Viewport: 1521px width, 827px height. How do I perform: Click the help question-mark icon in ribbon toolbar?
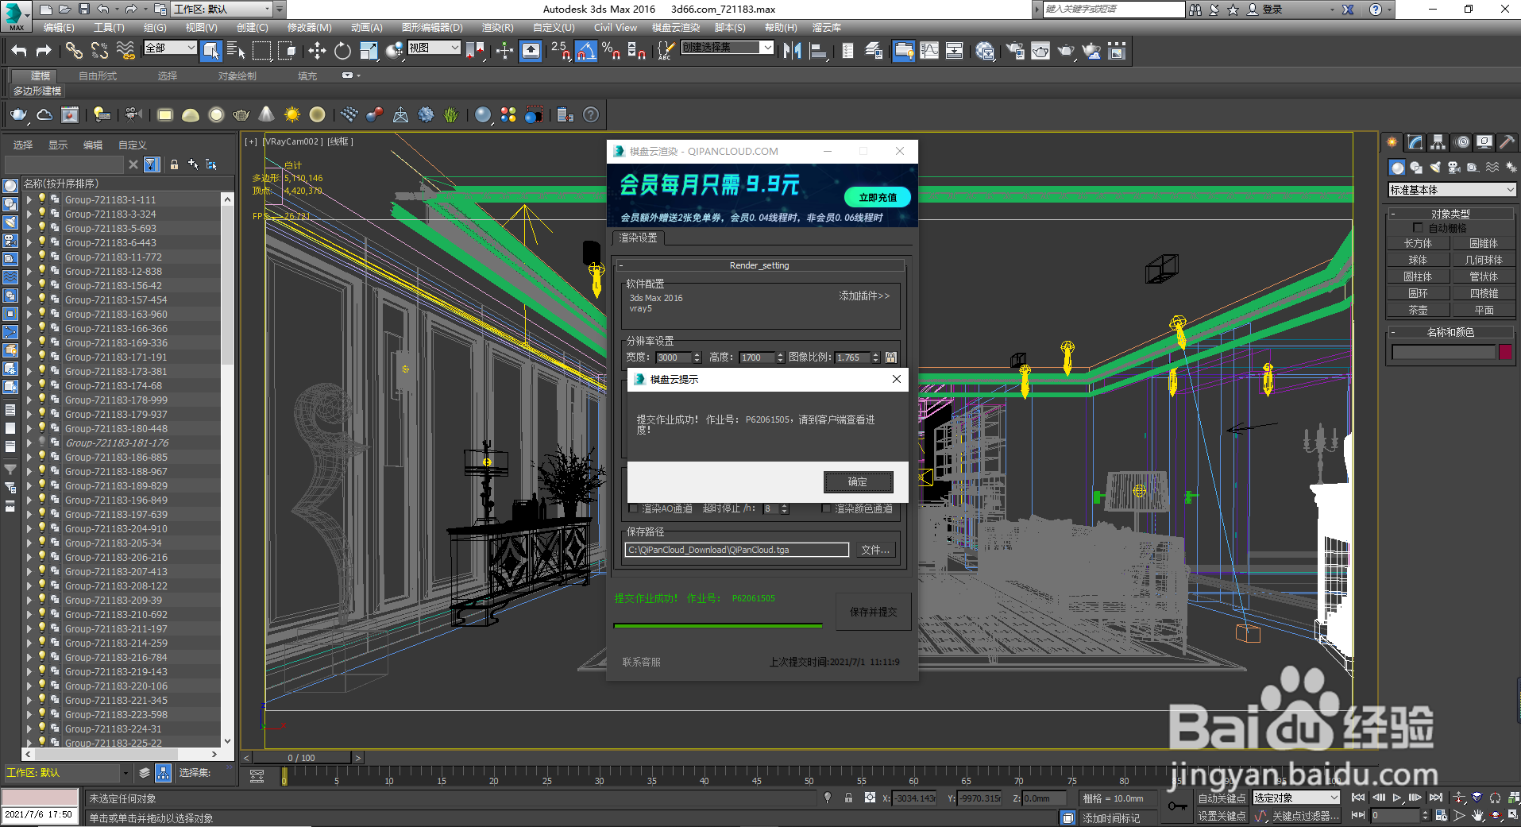591,115
